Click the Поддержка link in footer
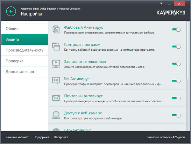Viewport: 191px width, 144px height. coord(41,137)
